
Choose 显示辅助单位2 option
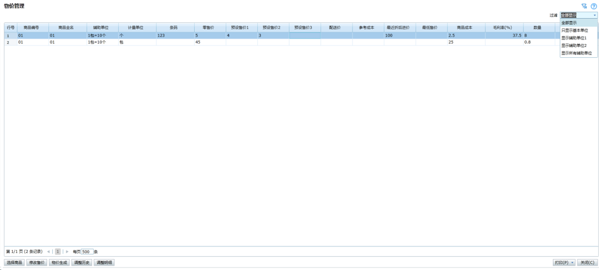coord(574,45)
